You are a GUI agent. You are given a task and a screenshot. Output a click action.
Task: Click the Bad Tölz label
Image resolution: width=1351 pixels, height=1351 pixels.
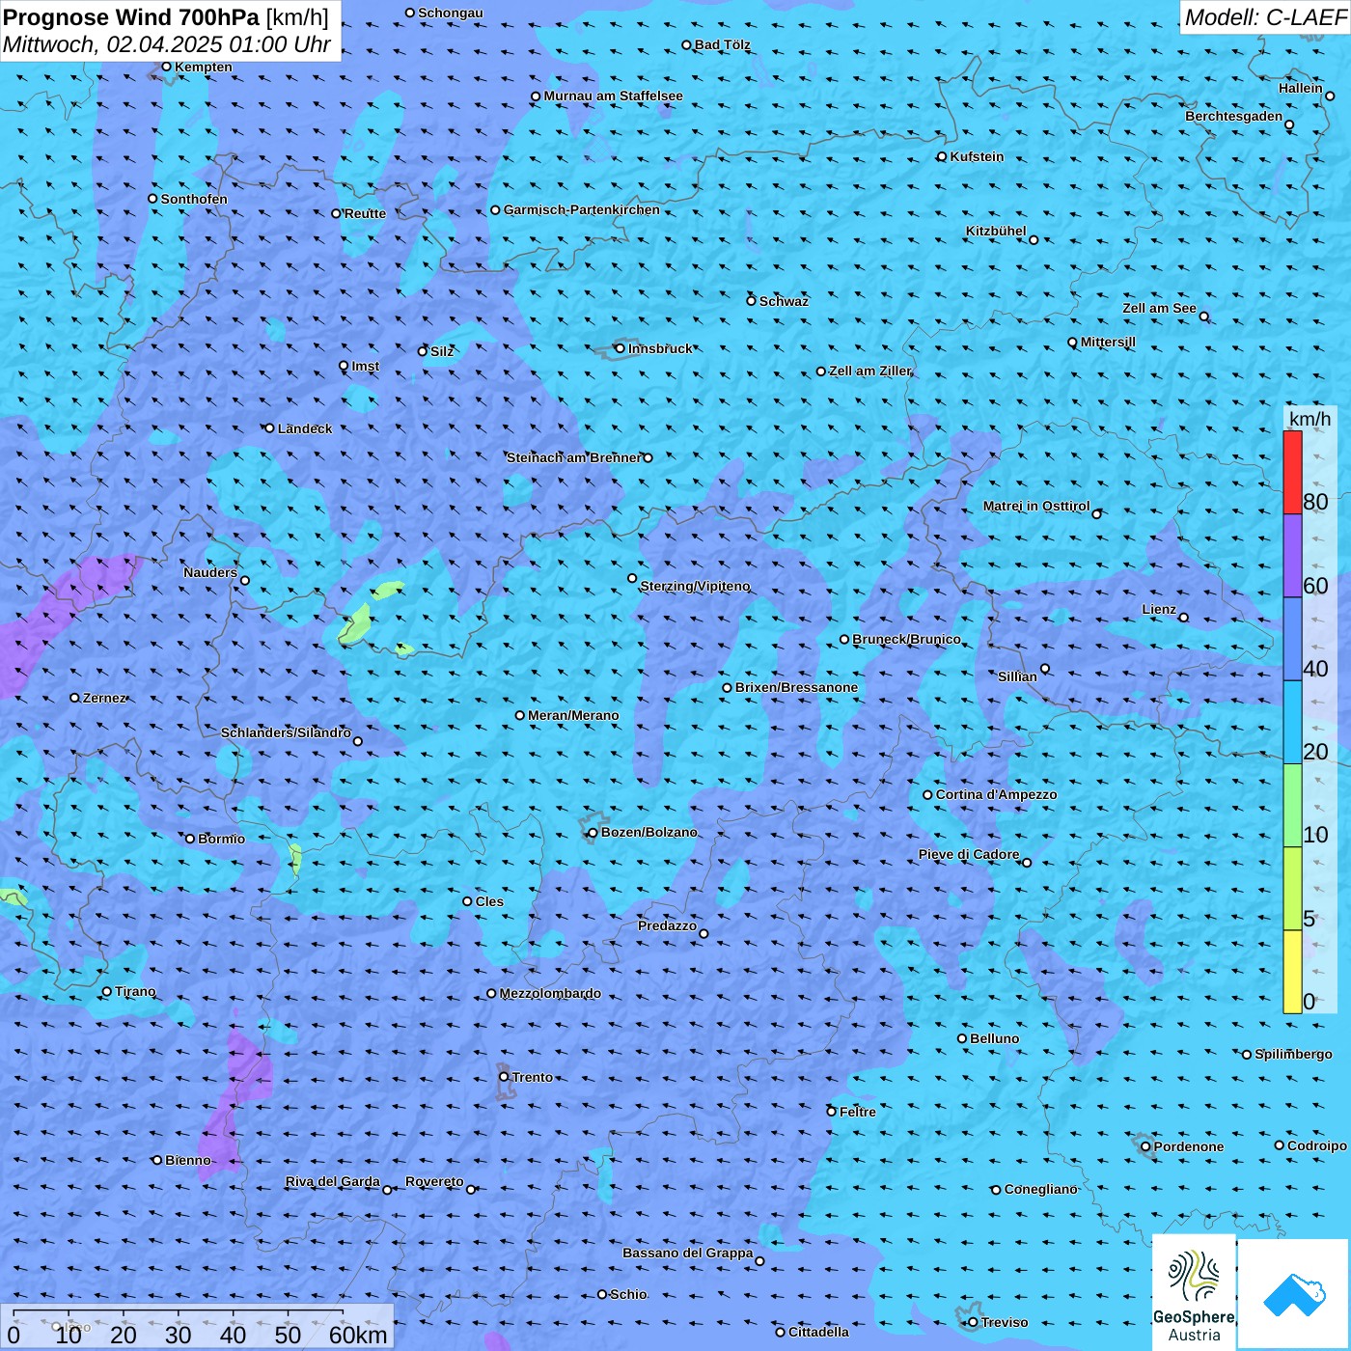click(723, 44)
